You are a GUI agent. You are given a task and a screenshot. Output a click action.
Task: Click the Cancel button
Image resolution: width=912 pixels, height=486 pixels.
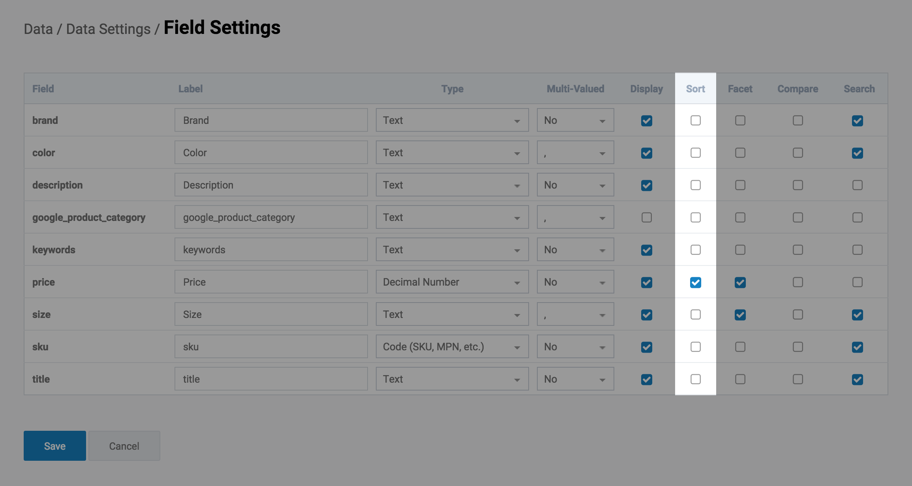coord(124,446)
